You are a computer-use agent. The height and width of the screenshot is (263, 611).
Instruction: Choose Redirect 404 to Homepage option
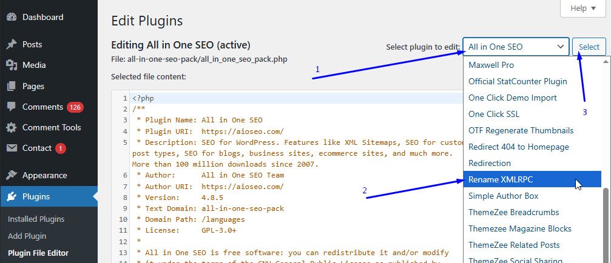532,147
